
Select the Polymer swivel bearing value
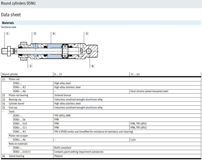59,156
